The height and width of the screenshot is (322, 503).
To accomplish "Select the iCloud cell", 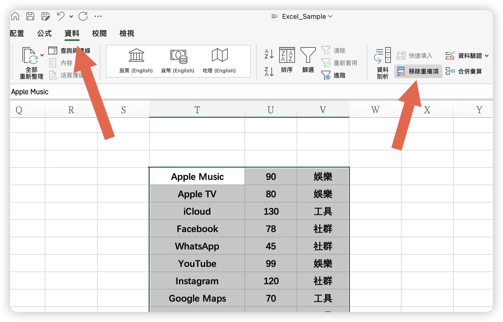I will [x=197, y=211].
